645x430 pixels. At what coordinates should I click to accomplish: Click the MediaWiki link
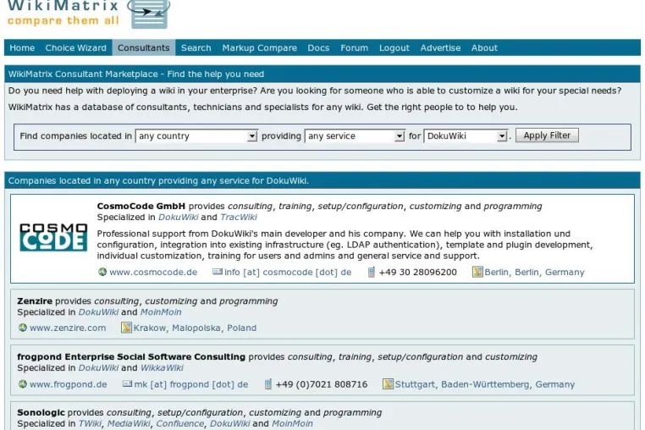coord(129,423)
